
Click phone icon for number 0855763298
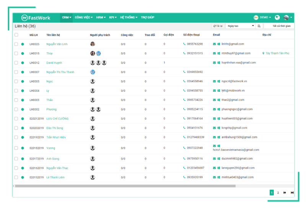[184, 44]
